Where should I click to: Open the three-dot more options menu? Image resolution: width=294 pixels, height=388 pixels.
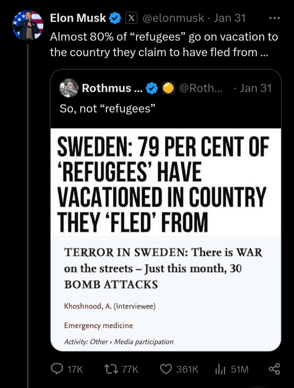point(274,18)
